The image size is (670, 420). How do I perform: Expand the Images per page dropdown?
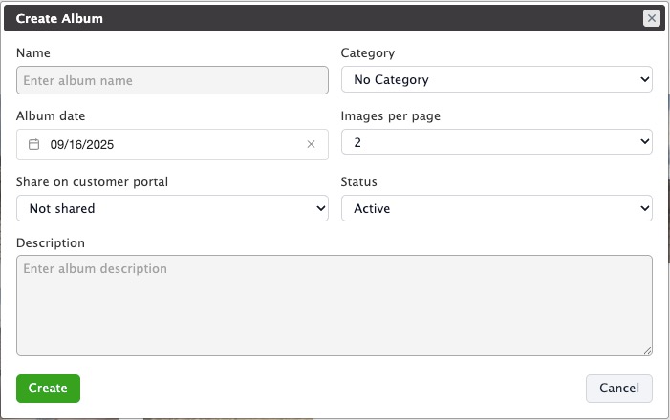click(x=496, y=142)
